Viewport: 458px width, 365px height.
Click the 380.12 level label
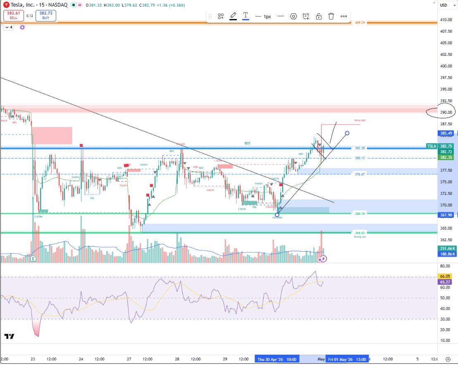coord(360,158)
